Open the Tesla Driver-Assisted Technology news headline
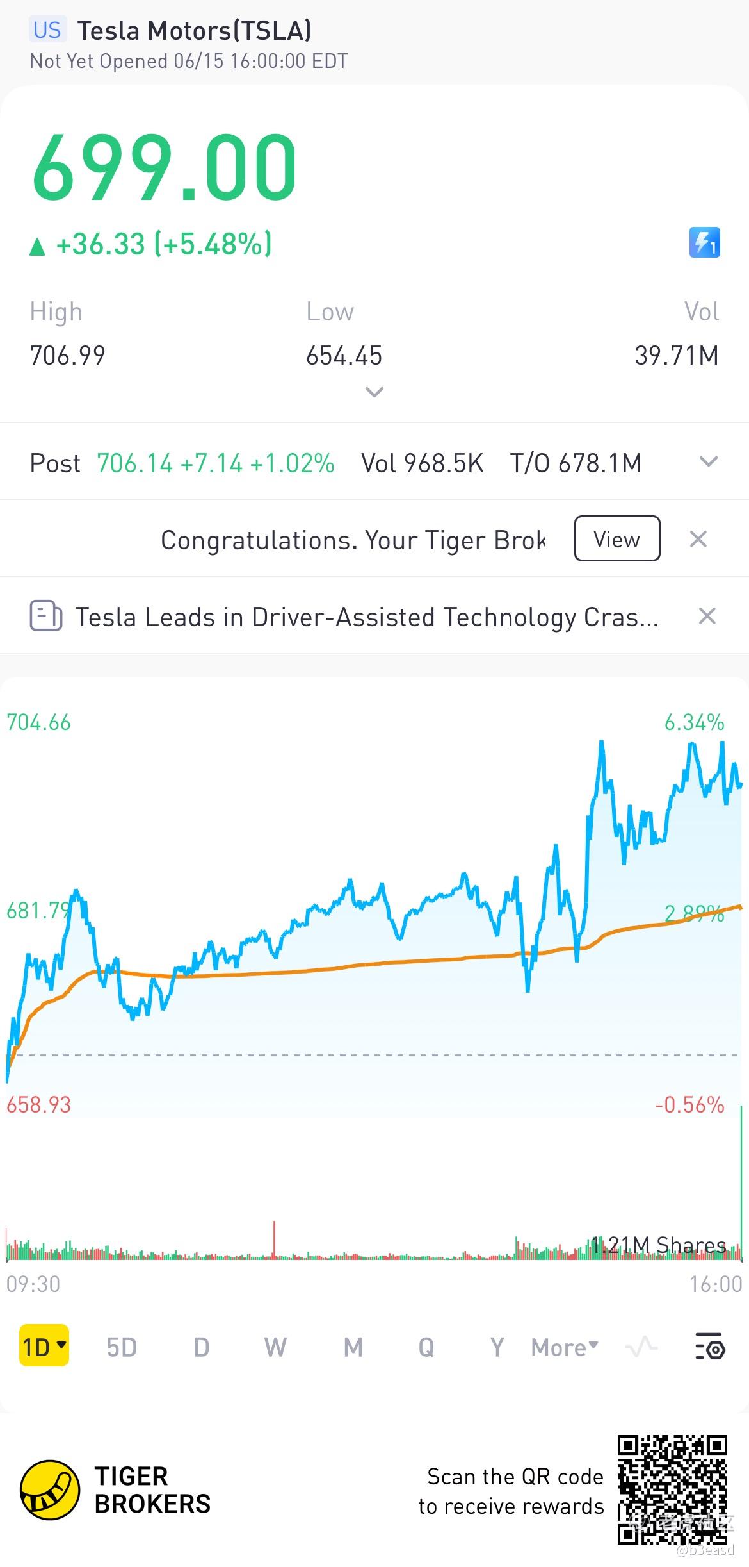 (x=366, y=617)
